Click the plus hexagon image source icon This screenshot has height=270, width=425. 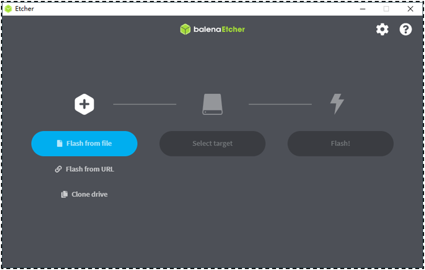[x=84, y=104]
